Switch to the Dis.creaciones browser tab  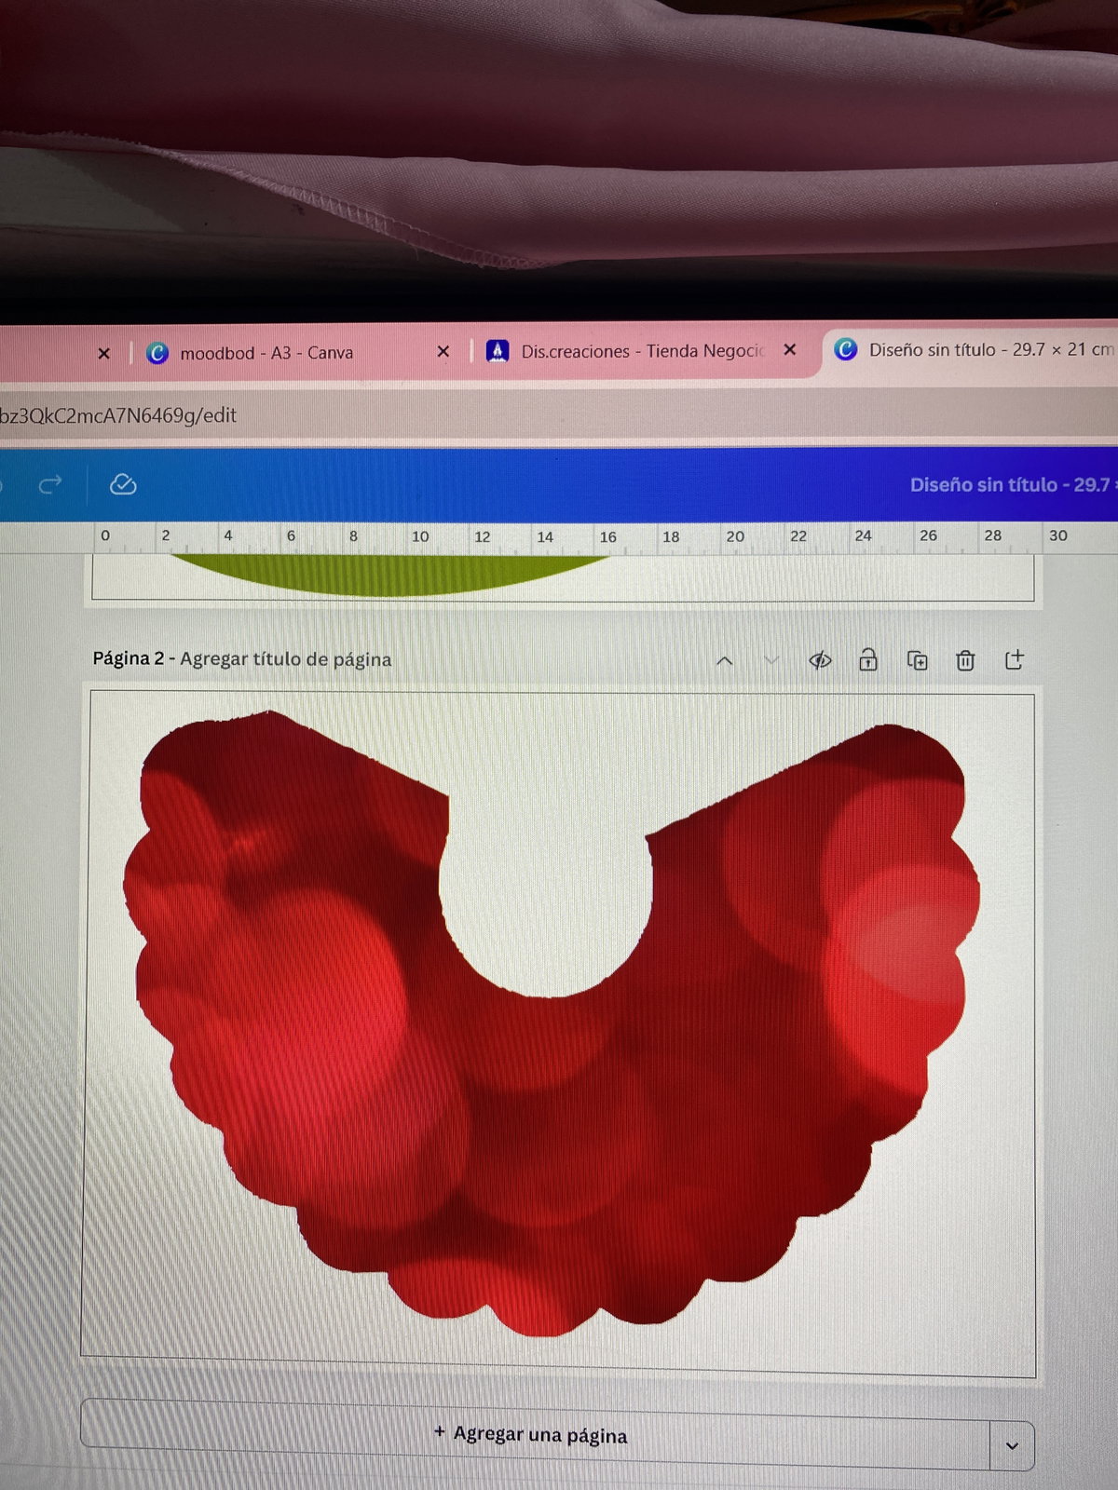pos(641,351)
